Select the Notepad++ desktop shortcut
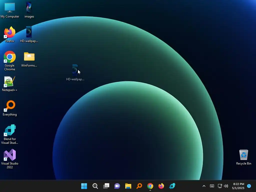The height and width of the screenshot is (192, 256). point(10,84)
